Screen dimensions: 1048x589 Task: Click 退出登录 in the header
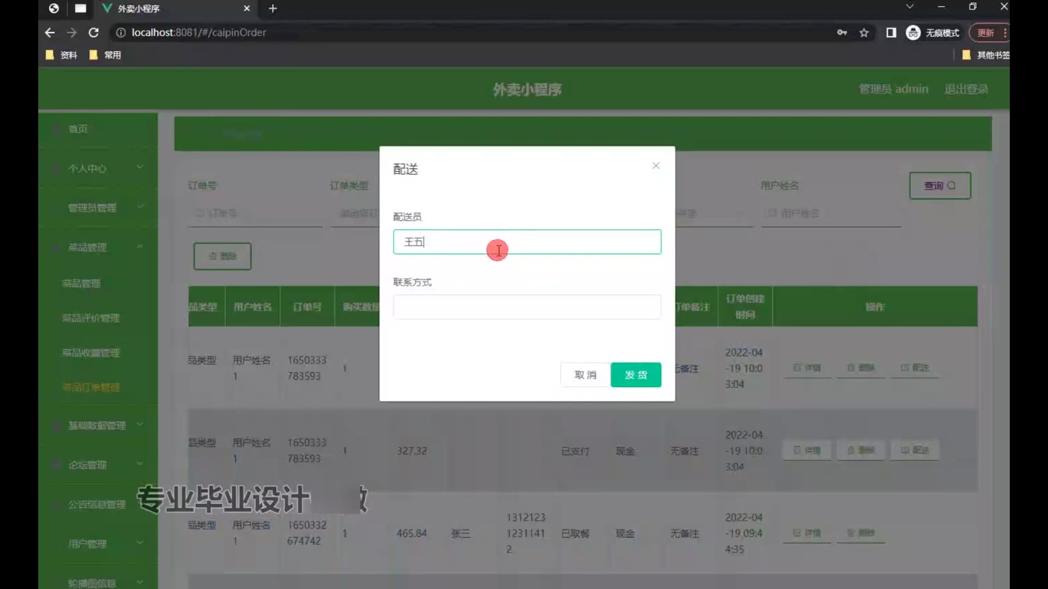pyautogui.click(x=966, y=89)
